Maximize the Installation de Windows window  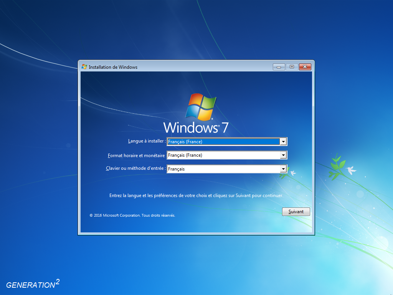point(292,67)
